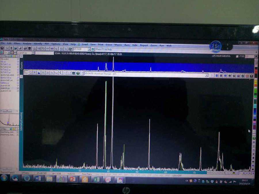The image size is (259, 194).
Task: Click the BG background removal icon in main toolbar
Action: click(x=62, y=49)
